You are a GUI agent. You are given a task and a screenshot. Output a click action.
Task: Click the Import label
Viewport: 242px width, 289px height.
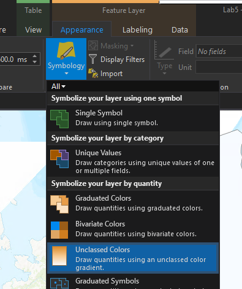112,74
